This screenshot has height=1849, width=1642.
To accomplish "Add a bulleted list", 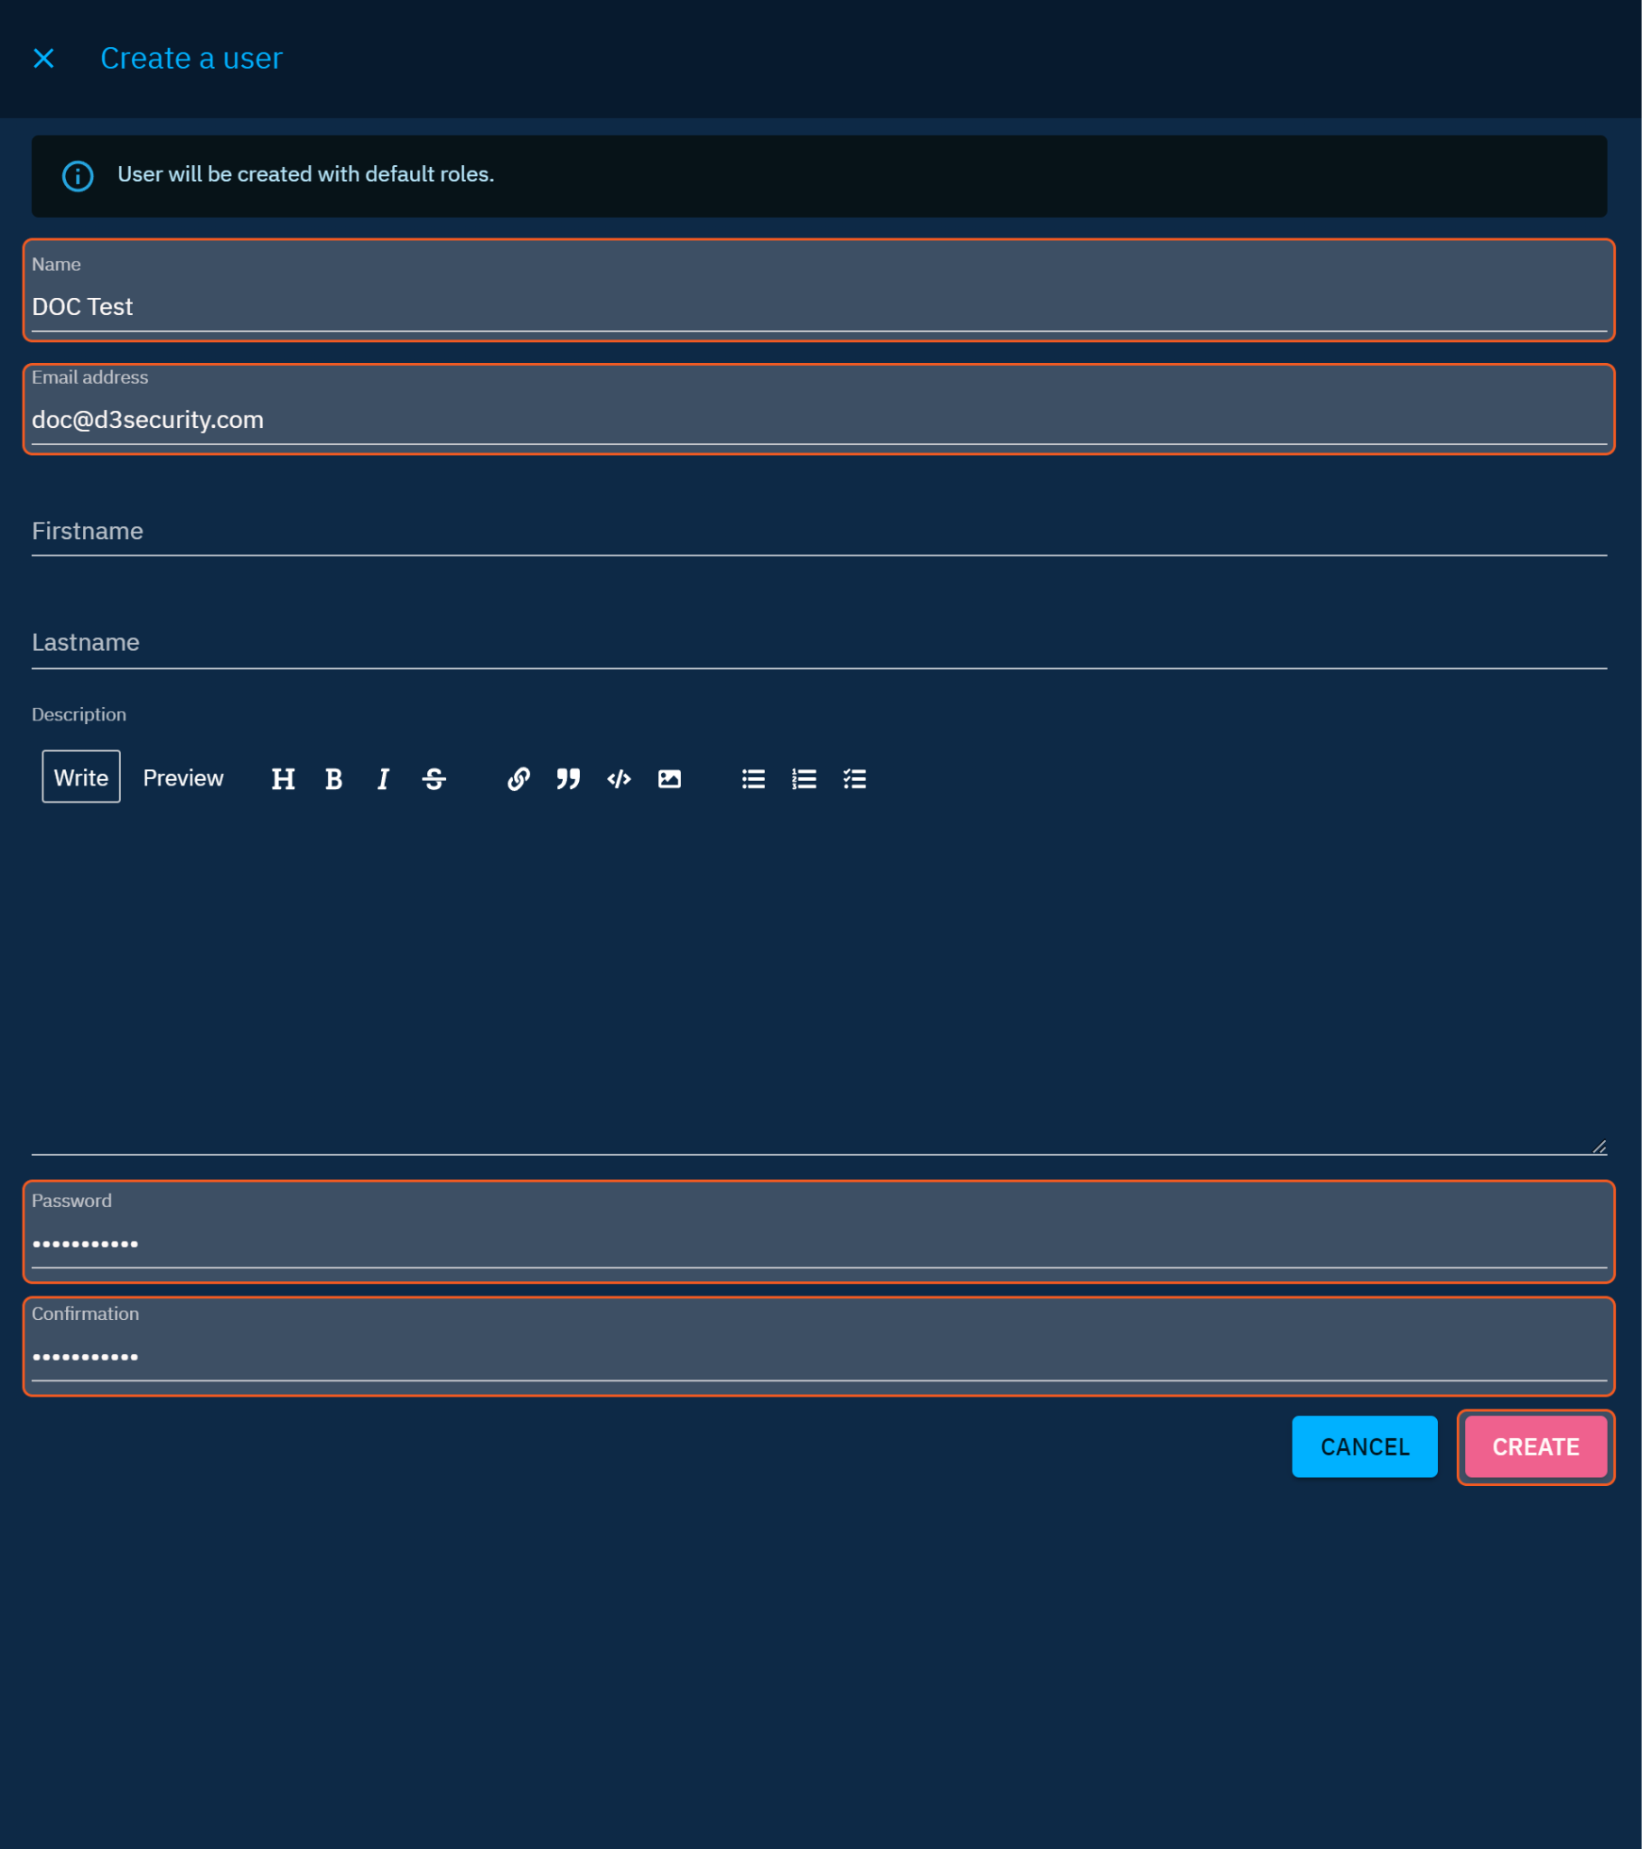I will 753,779.
